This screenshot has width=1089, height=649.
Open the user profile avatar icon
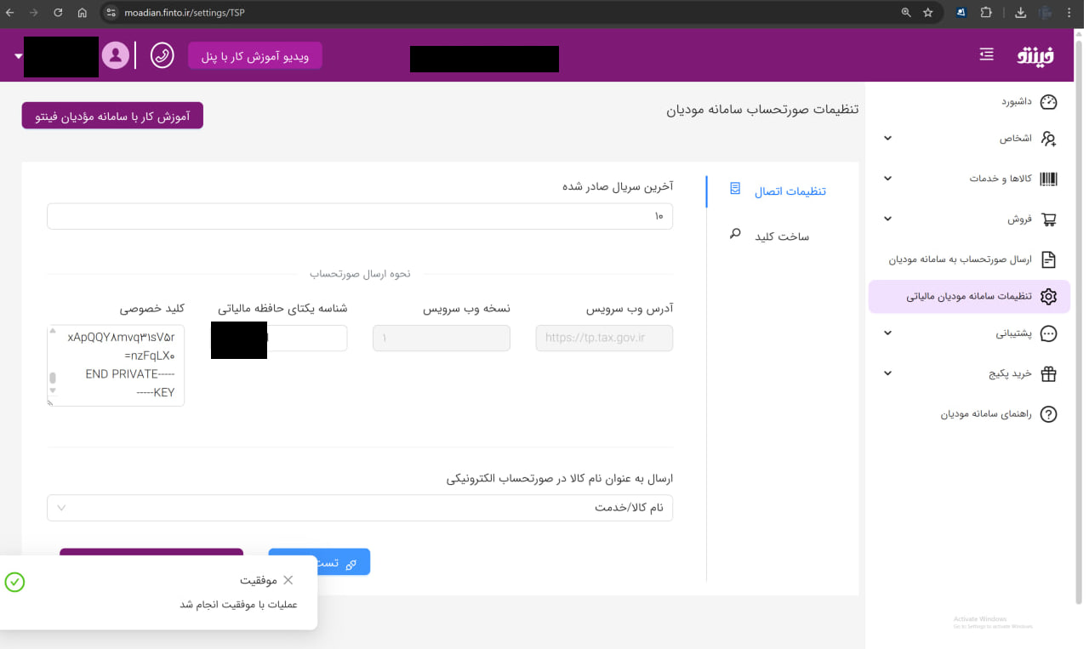(116, 55)
